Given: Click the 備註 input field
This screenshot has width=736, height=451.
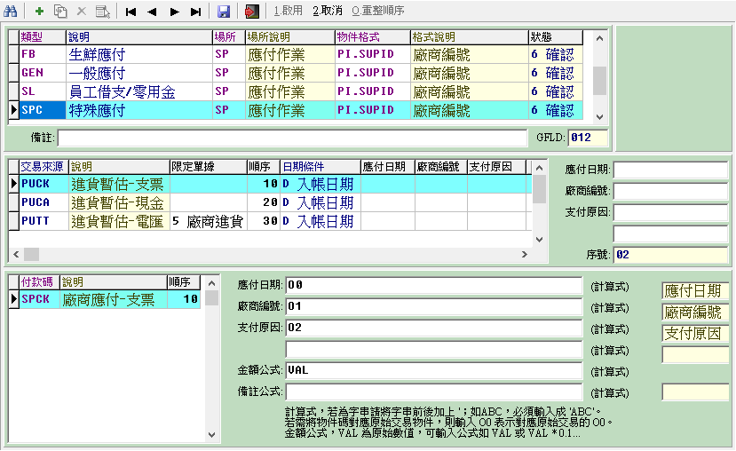Looking at the screenshot, I should pyautogui.click(x=292, y=138).
